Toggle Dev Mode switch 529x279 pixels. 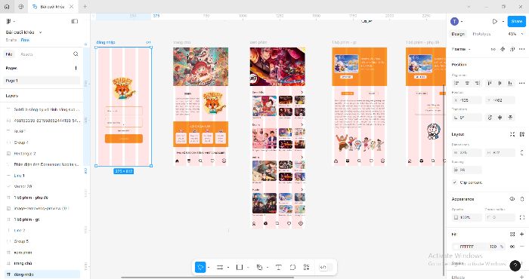pyautogui.click(x=326, y=267)
